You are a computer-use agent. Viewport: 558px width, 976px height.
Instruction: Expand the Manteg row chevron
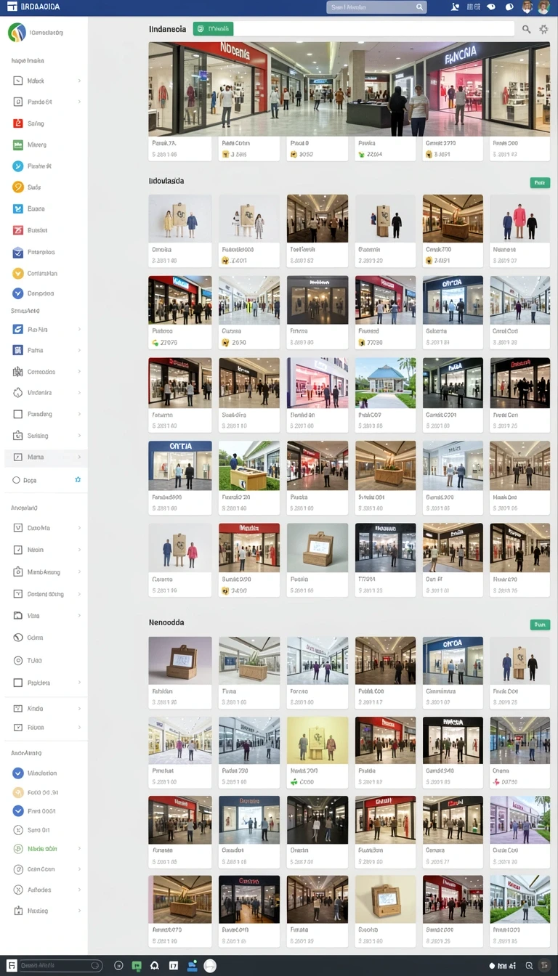pyautogui.click(x=79, y=911)
